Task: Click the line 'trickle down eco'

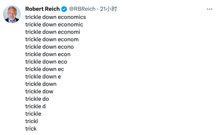Action: (x=46, y=62)
